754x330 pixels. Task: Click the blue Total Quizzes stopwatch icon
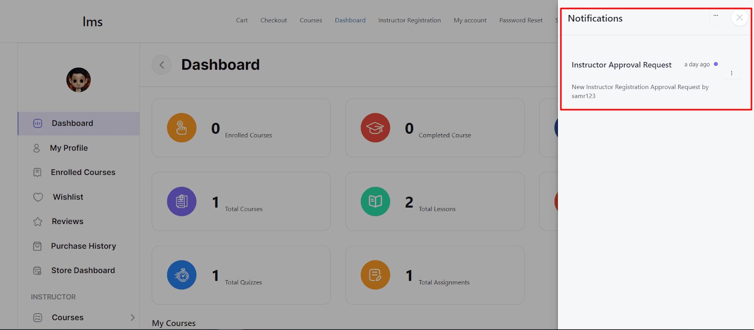[181, 275]
